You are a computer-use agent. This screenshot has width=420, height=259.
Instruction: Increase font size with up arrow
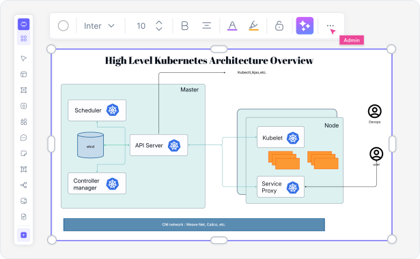[159, 22]
